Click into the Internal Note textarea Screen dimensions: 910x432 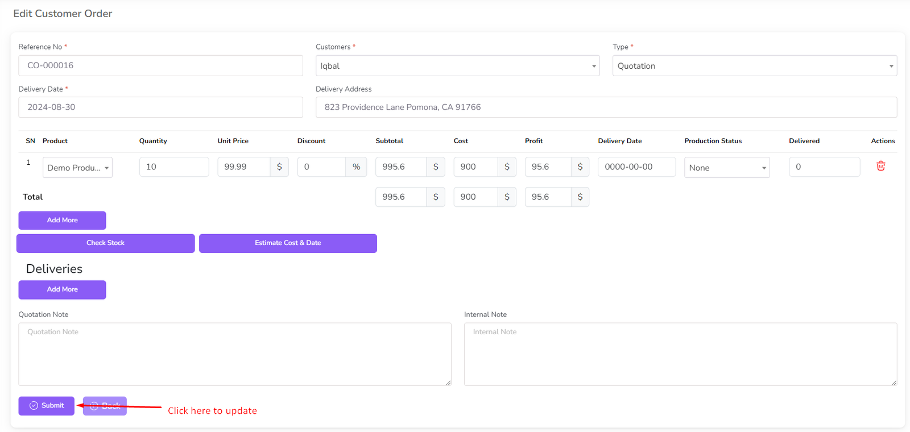tap(680, 354)
